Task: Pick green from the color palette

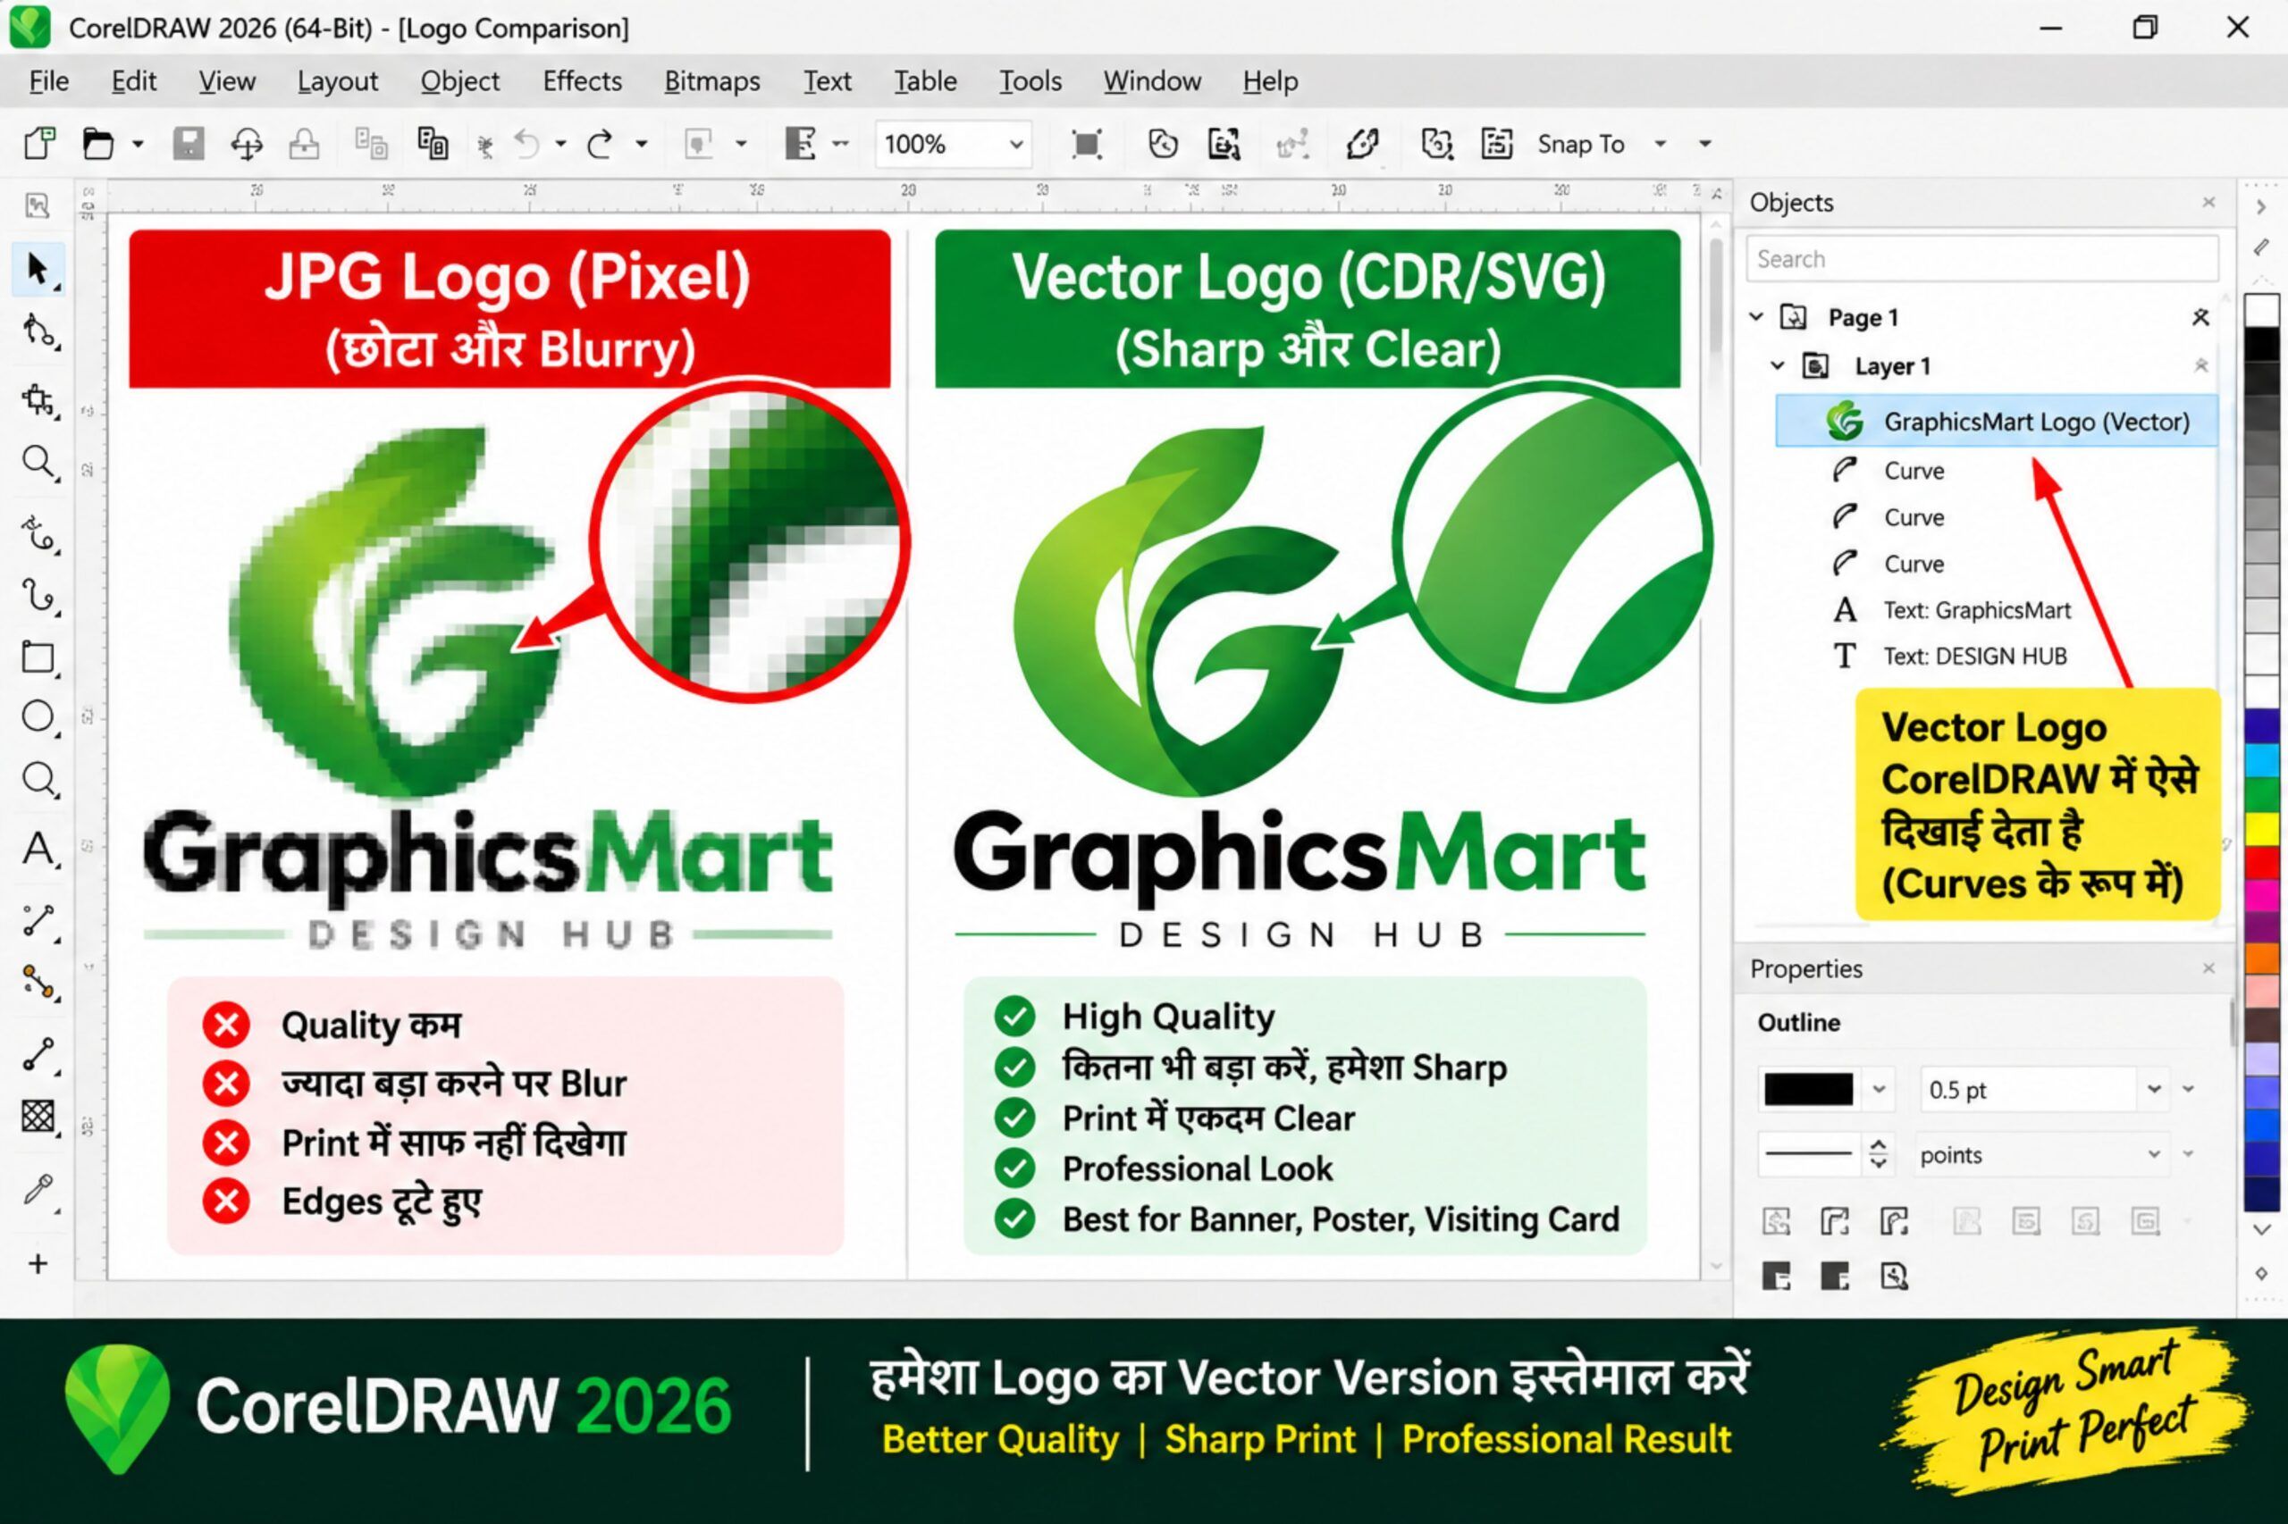Action: tap(2262, 795)
